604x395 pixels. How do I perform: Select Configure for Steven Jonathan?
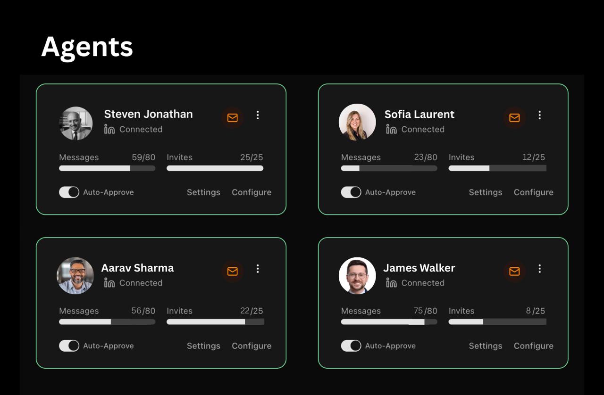coord(252,192)
